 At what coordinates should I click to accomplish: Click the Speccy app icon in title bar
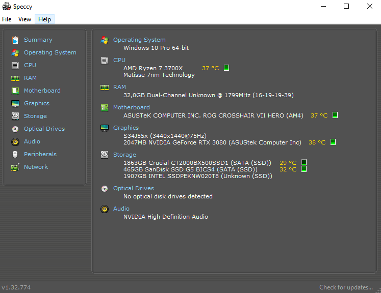[7, 6]
